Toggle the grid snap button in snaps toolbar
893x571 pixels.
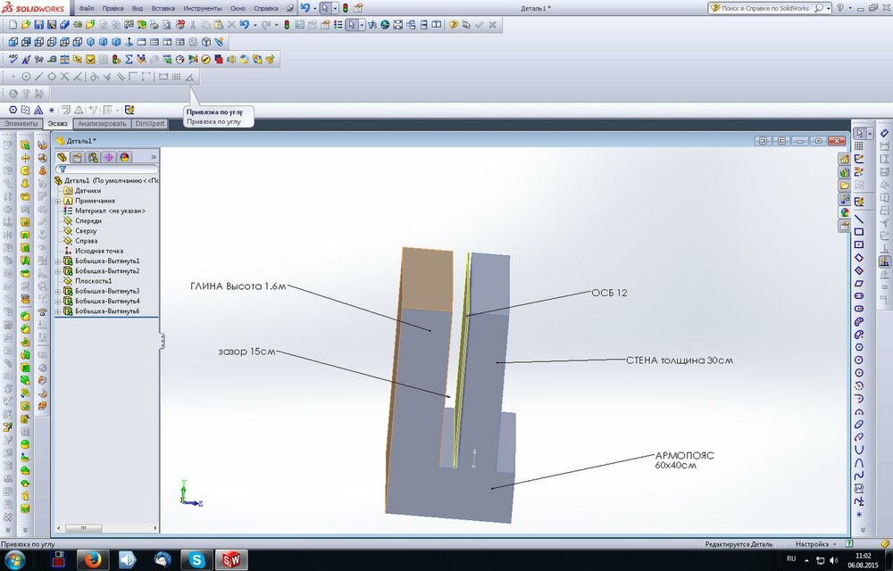pyautogui.click(x=176, y=77)
